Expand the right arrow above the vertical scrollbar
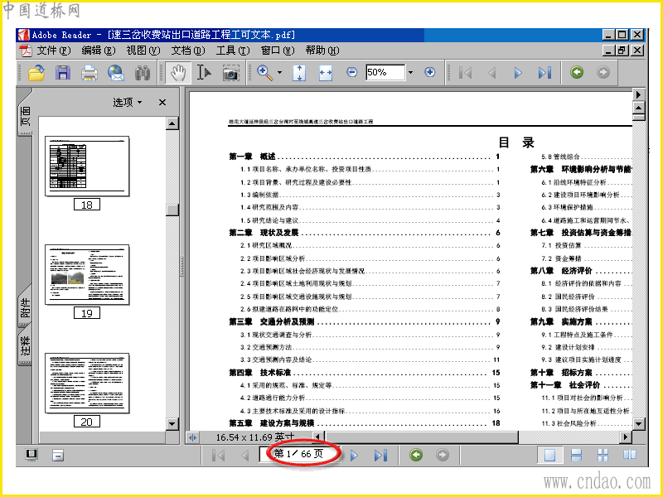This screenshot has width=663, height=497. [638, 94]
